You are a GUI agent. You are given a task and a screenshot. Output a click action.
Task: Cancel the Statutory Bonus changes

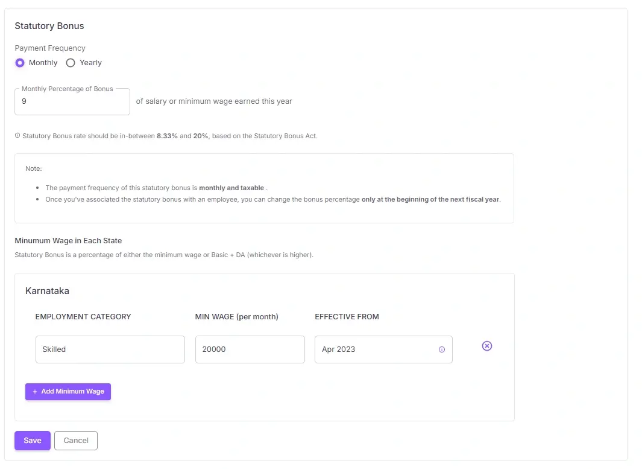(75, 441)
